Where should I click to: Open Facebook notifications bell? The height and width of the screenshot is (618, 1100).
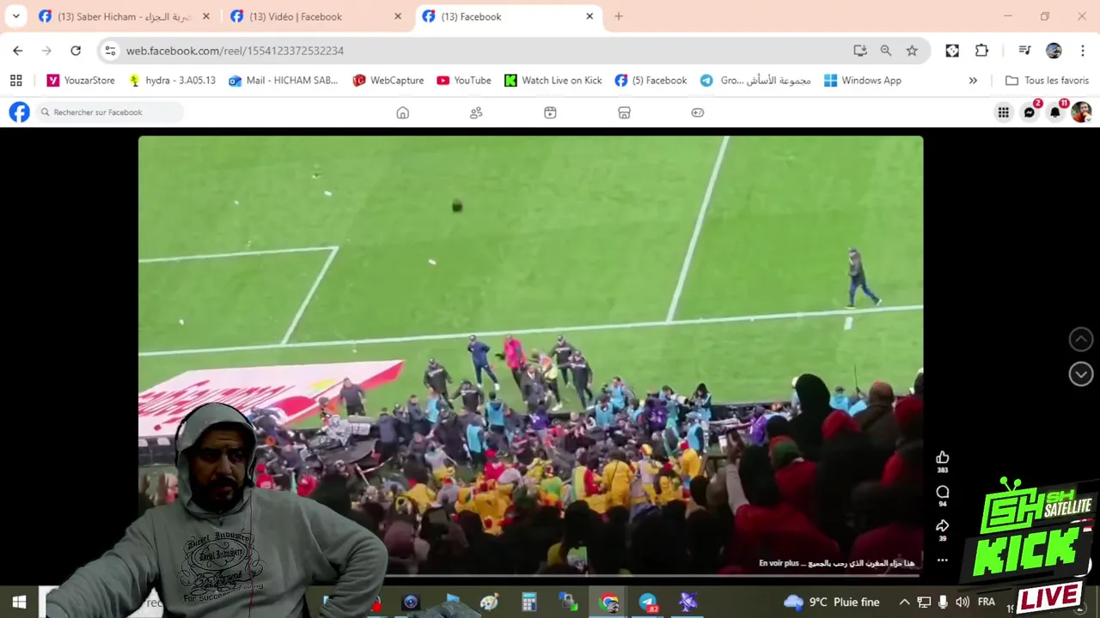pyautogui.click(x=1055, y=112)
